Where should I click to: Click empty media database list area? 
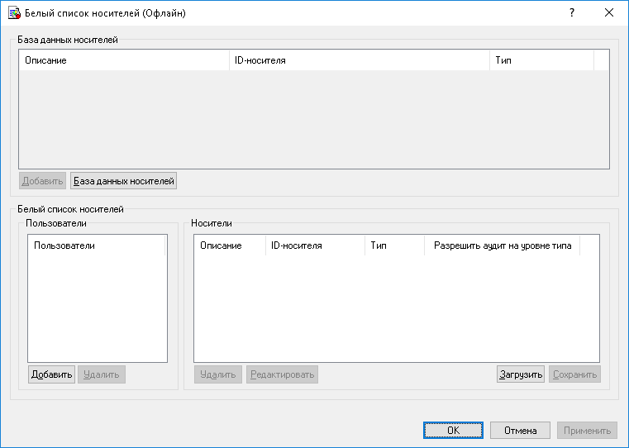pyautogui.click(x=313, y=120)
